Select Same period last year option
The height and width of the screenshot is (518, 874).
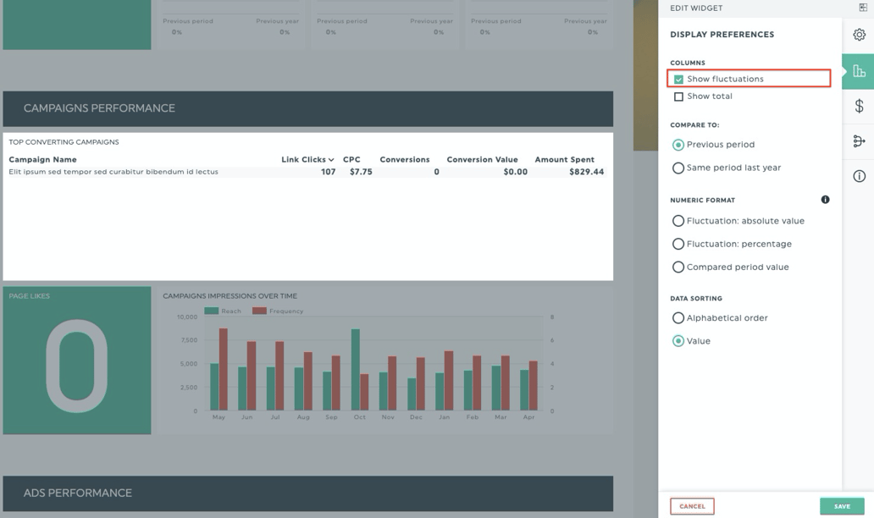coord(678,168)
